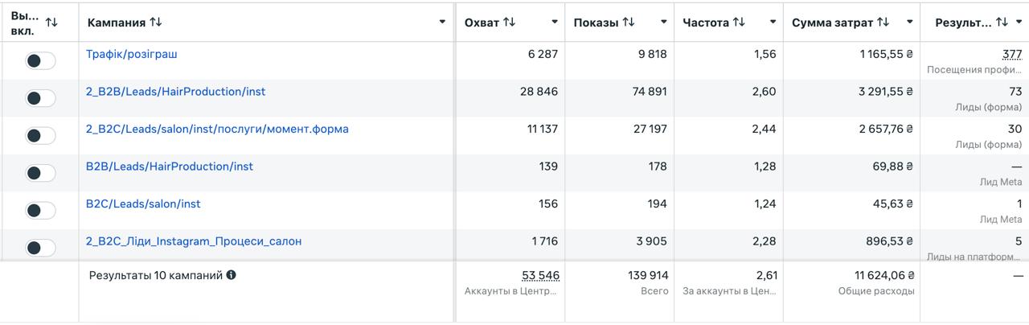
Task: Open 2_B2C/Leads/salon/inst/послуги/момент.форма campaign
Action: (x=217, y=129)
